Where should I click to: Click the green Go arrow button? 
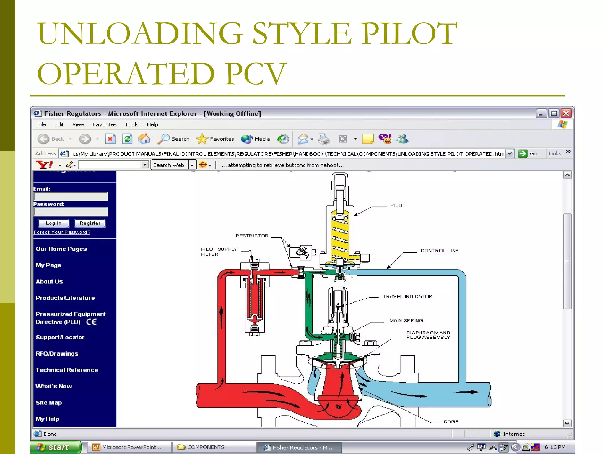coord(523,153)
